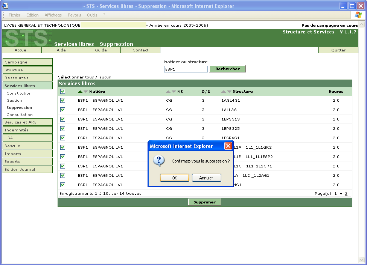
Task: Sort Structure column ascending arrow
Action: pyautogui.click(x=224, y=92)
